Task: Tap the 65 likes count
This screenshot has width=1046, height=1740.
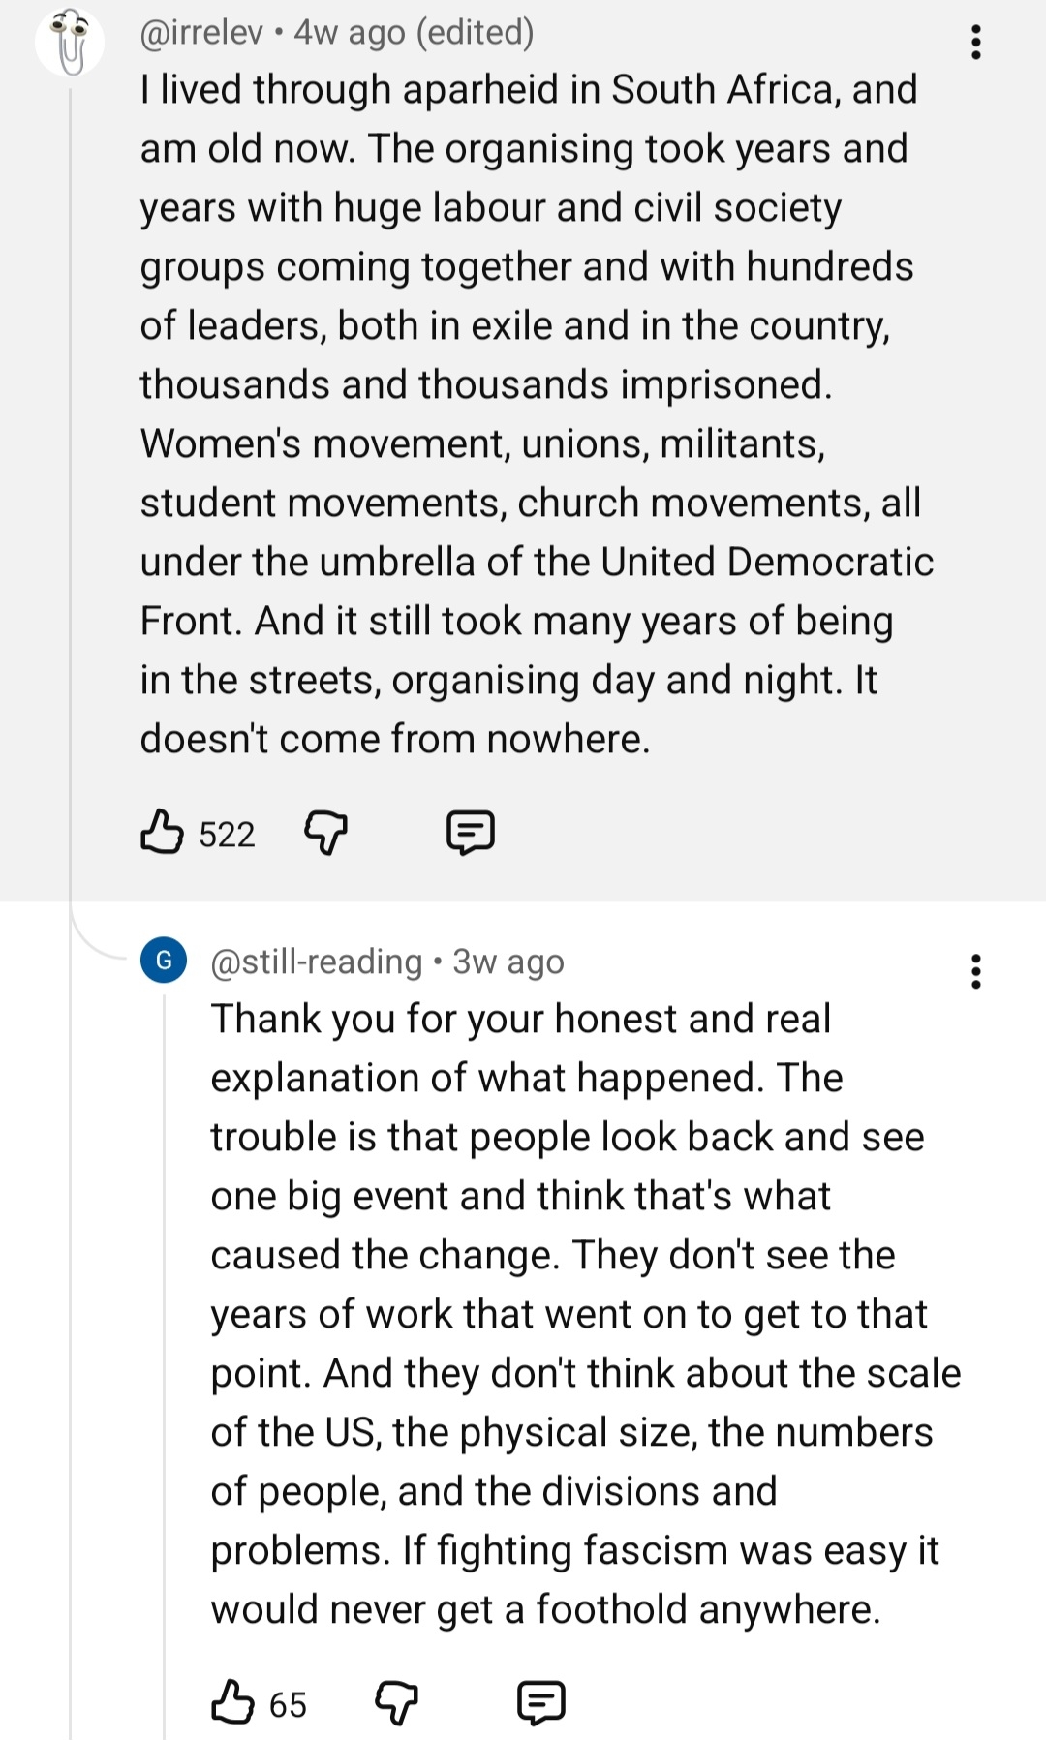Action: click(288, 1705)
